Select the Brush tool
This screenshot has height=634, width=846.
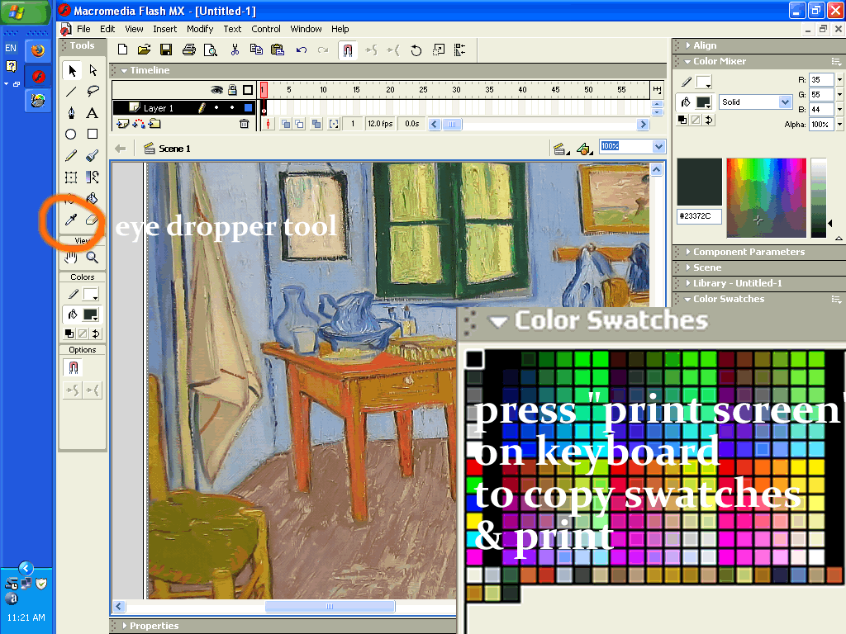pos(93,156)
